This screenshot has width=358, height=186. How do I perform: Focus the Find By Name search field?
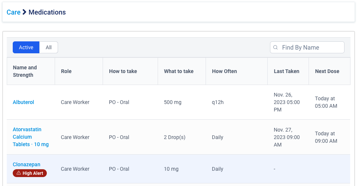point(307,47)
